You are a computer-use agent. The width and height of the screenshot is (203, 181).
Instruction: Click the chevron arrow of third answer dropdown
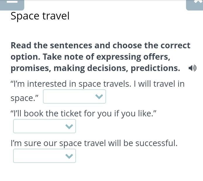pos(69,156)
